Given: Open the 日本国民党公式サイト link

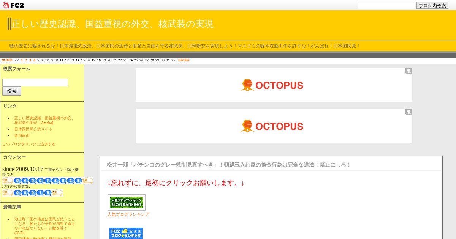Looking at the screenshot, I should 33,129.
